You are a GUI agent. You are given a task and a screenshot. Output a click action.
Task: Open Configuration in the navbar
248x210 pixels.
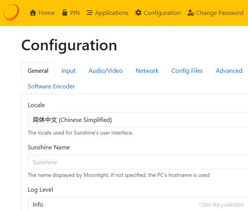158,13
